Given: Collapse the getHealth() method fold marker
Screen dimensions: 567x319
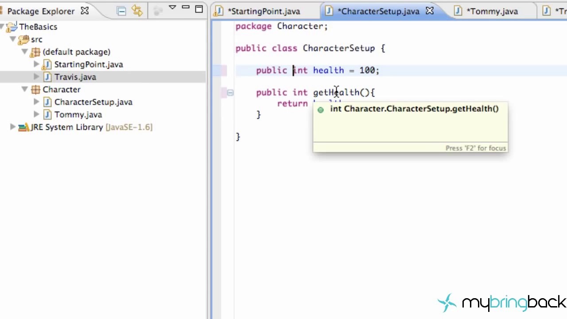Looking at the screenshot, I should coord(230,92).
